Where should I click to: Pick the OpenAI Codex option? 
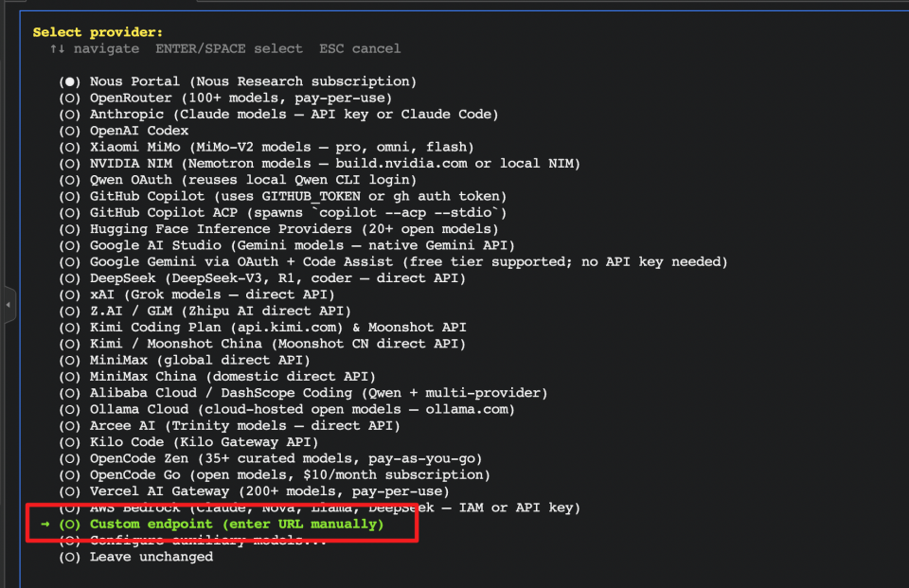coord(123,131)
